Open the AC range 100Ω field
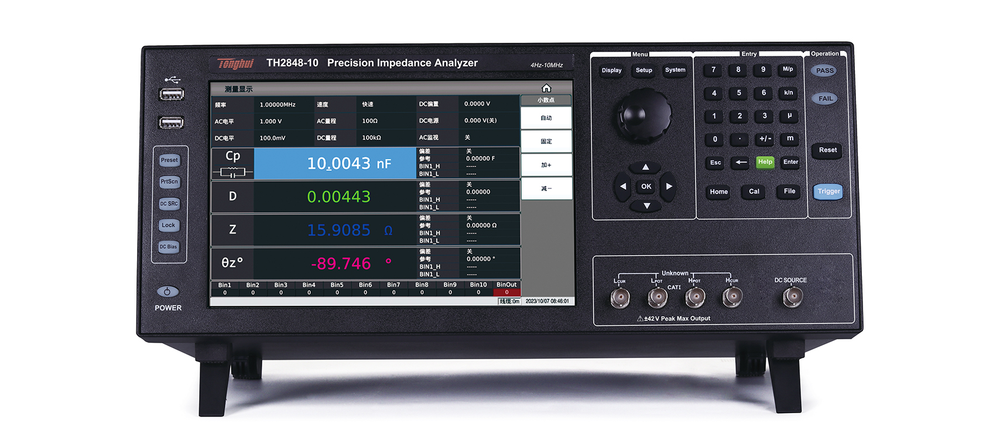 pyautogui.click(x=370, y=121)
